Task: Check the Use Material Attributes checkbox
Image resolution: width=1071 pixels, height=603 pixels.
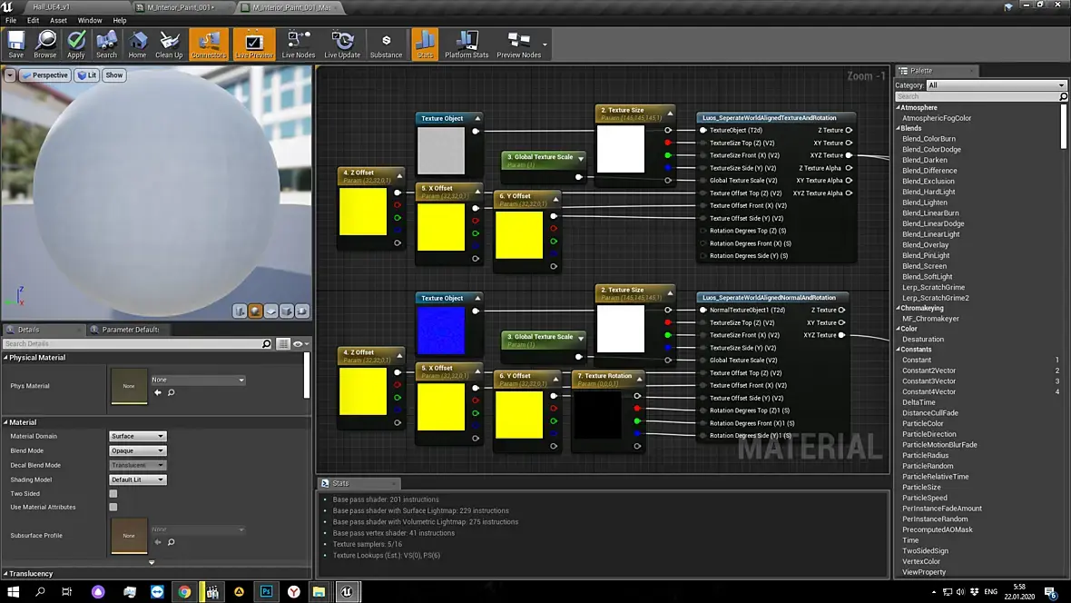Action: coord(113,508)
